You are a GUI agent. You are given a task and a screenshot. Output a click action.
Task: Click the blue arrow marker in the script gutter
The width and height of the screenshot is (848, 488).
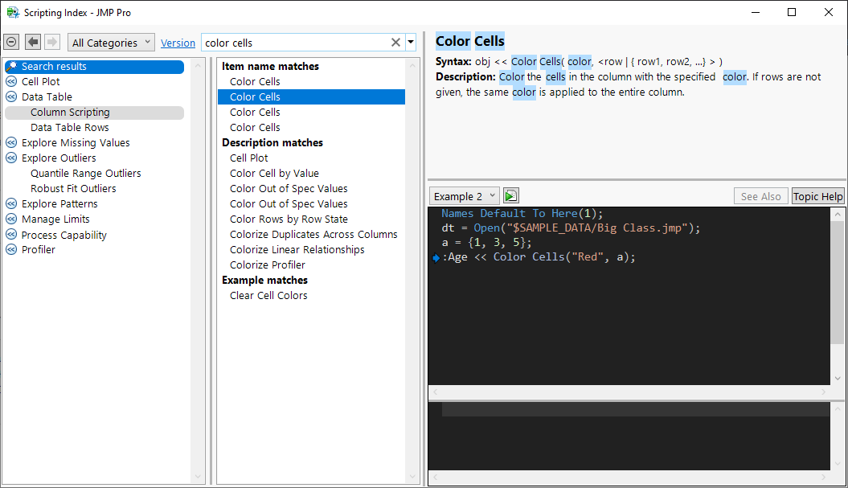pyautogui.click(x=436, y=258)
